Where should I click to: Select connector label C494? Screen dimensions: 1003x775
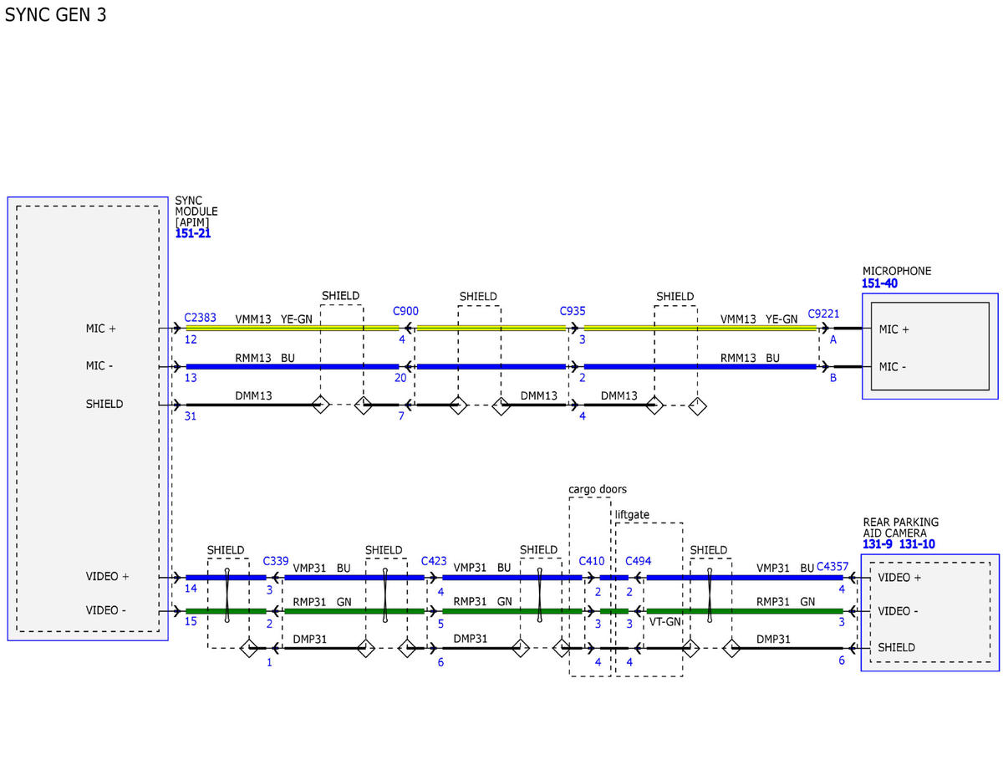(638, 561)
